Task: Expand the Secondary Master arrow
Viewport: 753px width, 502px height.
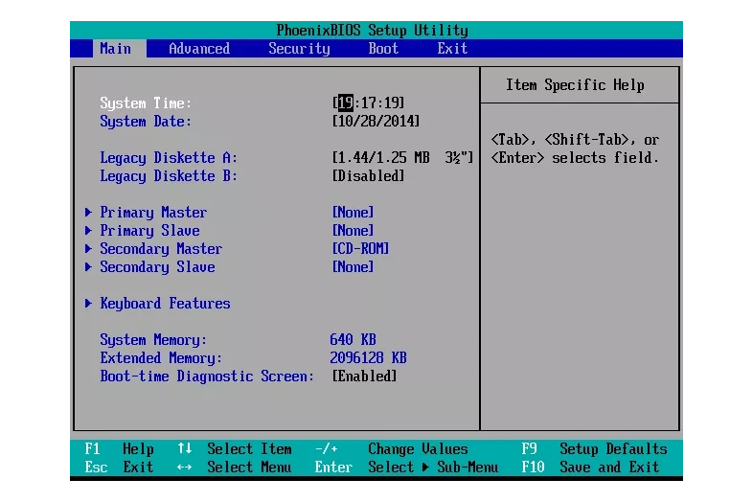Action: click(x=88, y=249)
